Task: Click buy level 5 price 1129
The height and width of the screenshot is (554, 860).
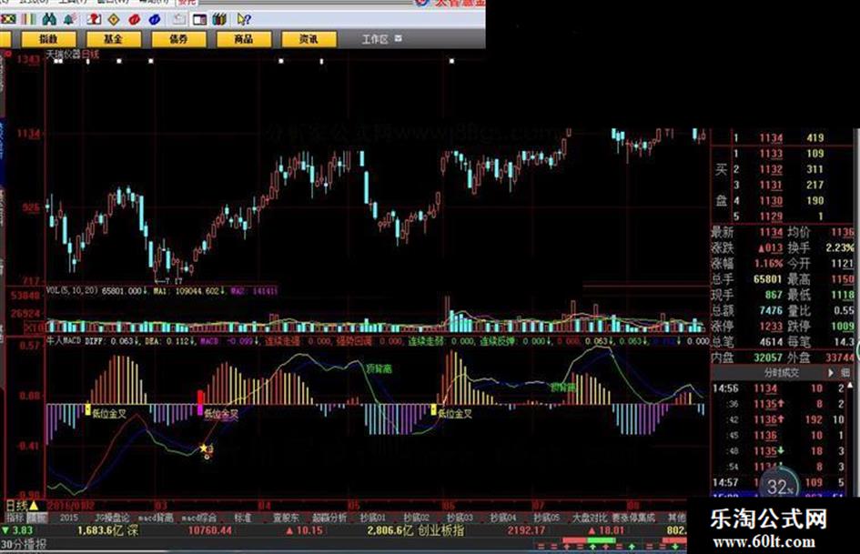Action: [x=771, y=217]
